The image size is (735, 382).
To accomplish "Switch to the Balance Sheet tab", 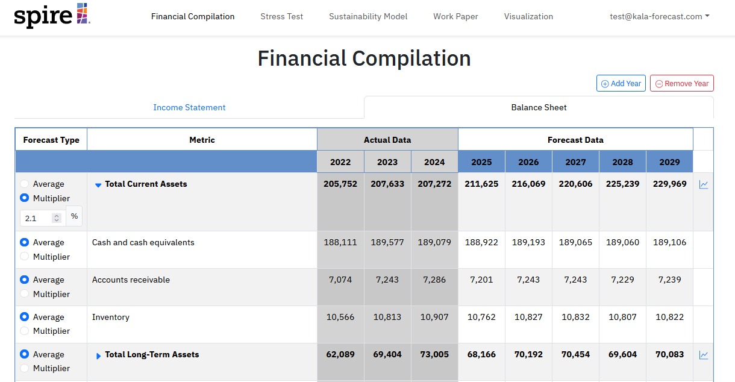I will pos(539,107).
